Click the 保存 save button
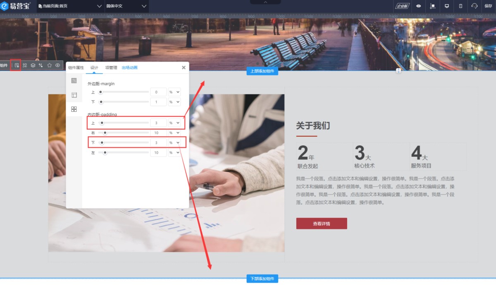The width and height of the screenshot is (496, 286). pos(488,6)
